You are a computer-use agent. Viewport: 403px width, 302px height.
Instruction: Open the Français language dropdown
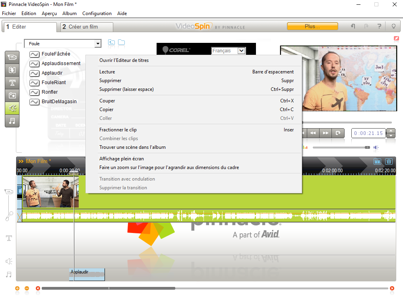[x=241, y=51]
